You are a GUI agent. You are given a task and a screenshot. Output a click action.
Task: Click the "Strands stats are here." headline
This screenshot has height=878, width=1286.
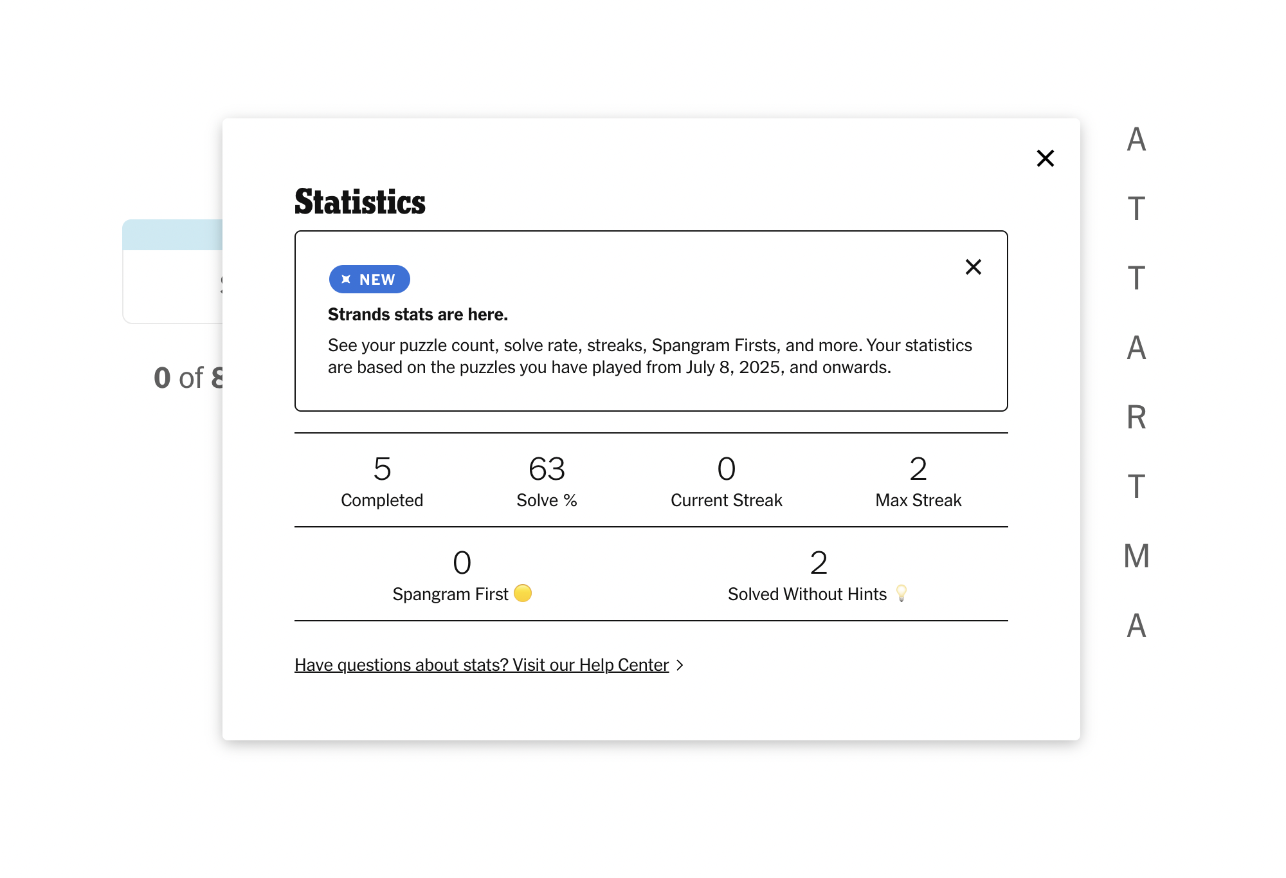click(418, 315)
